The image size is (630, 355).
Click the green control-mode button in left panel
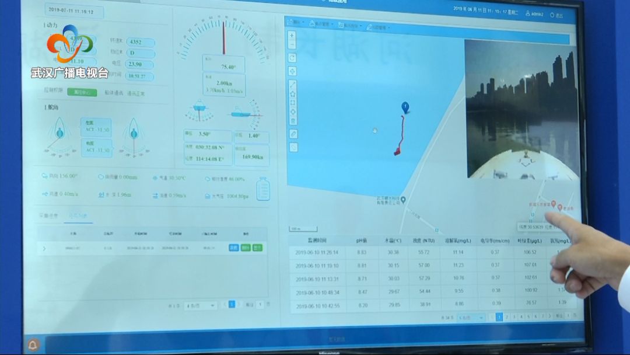tap(82, 92)
